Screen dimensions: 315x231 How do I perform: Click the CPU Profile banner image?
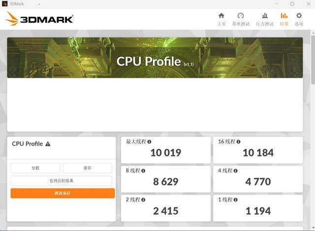click(155, 58)
